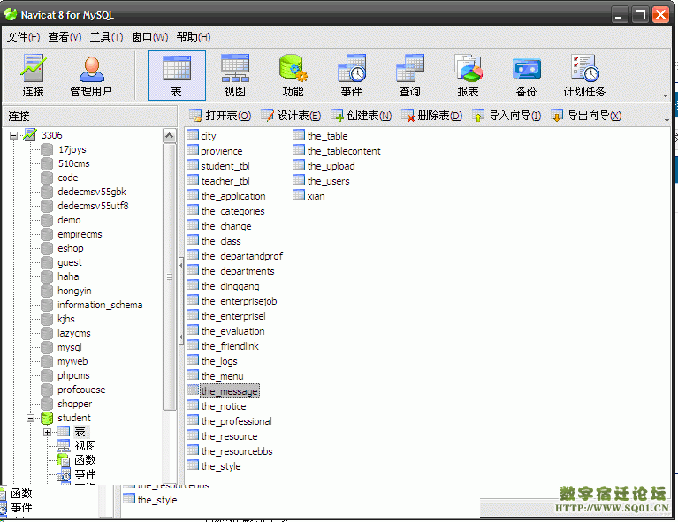Open the 事件 (Event) toolbar icon
678x522 pixels.
tap(352, 75)
